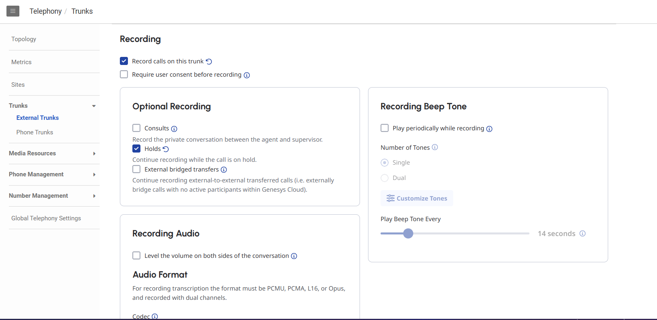Open Phone Trunks in the sidebar
This screenshot has width=657, height=320.
coord(35,132)
